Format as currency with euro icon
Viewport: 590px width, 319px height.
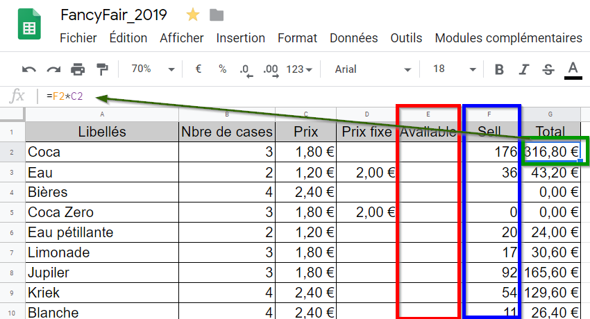click(x=199, y=69)
